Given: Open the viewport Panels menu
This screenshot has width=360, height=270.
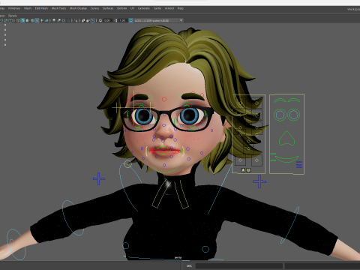Looking at the screenshot, I should click(x=12, y=16).
